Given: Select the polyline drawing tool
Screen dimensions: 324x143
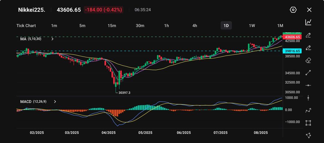Looking at the screenshot, I should point(308,110).
